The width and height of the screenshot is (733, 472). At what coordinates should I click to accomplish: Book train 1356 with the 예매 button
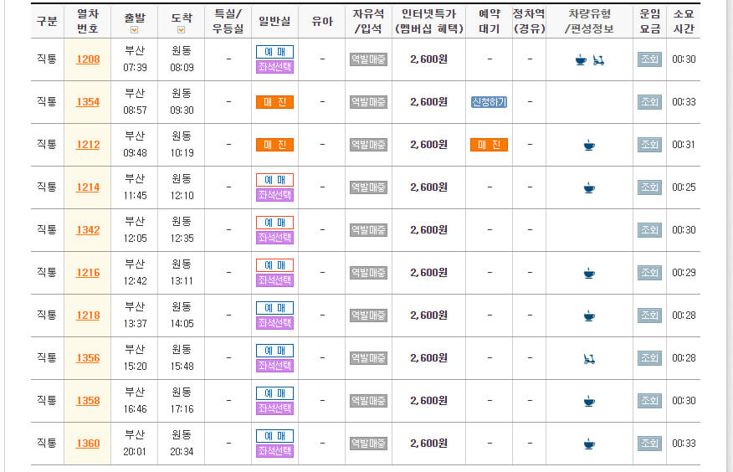click(274, 351)
